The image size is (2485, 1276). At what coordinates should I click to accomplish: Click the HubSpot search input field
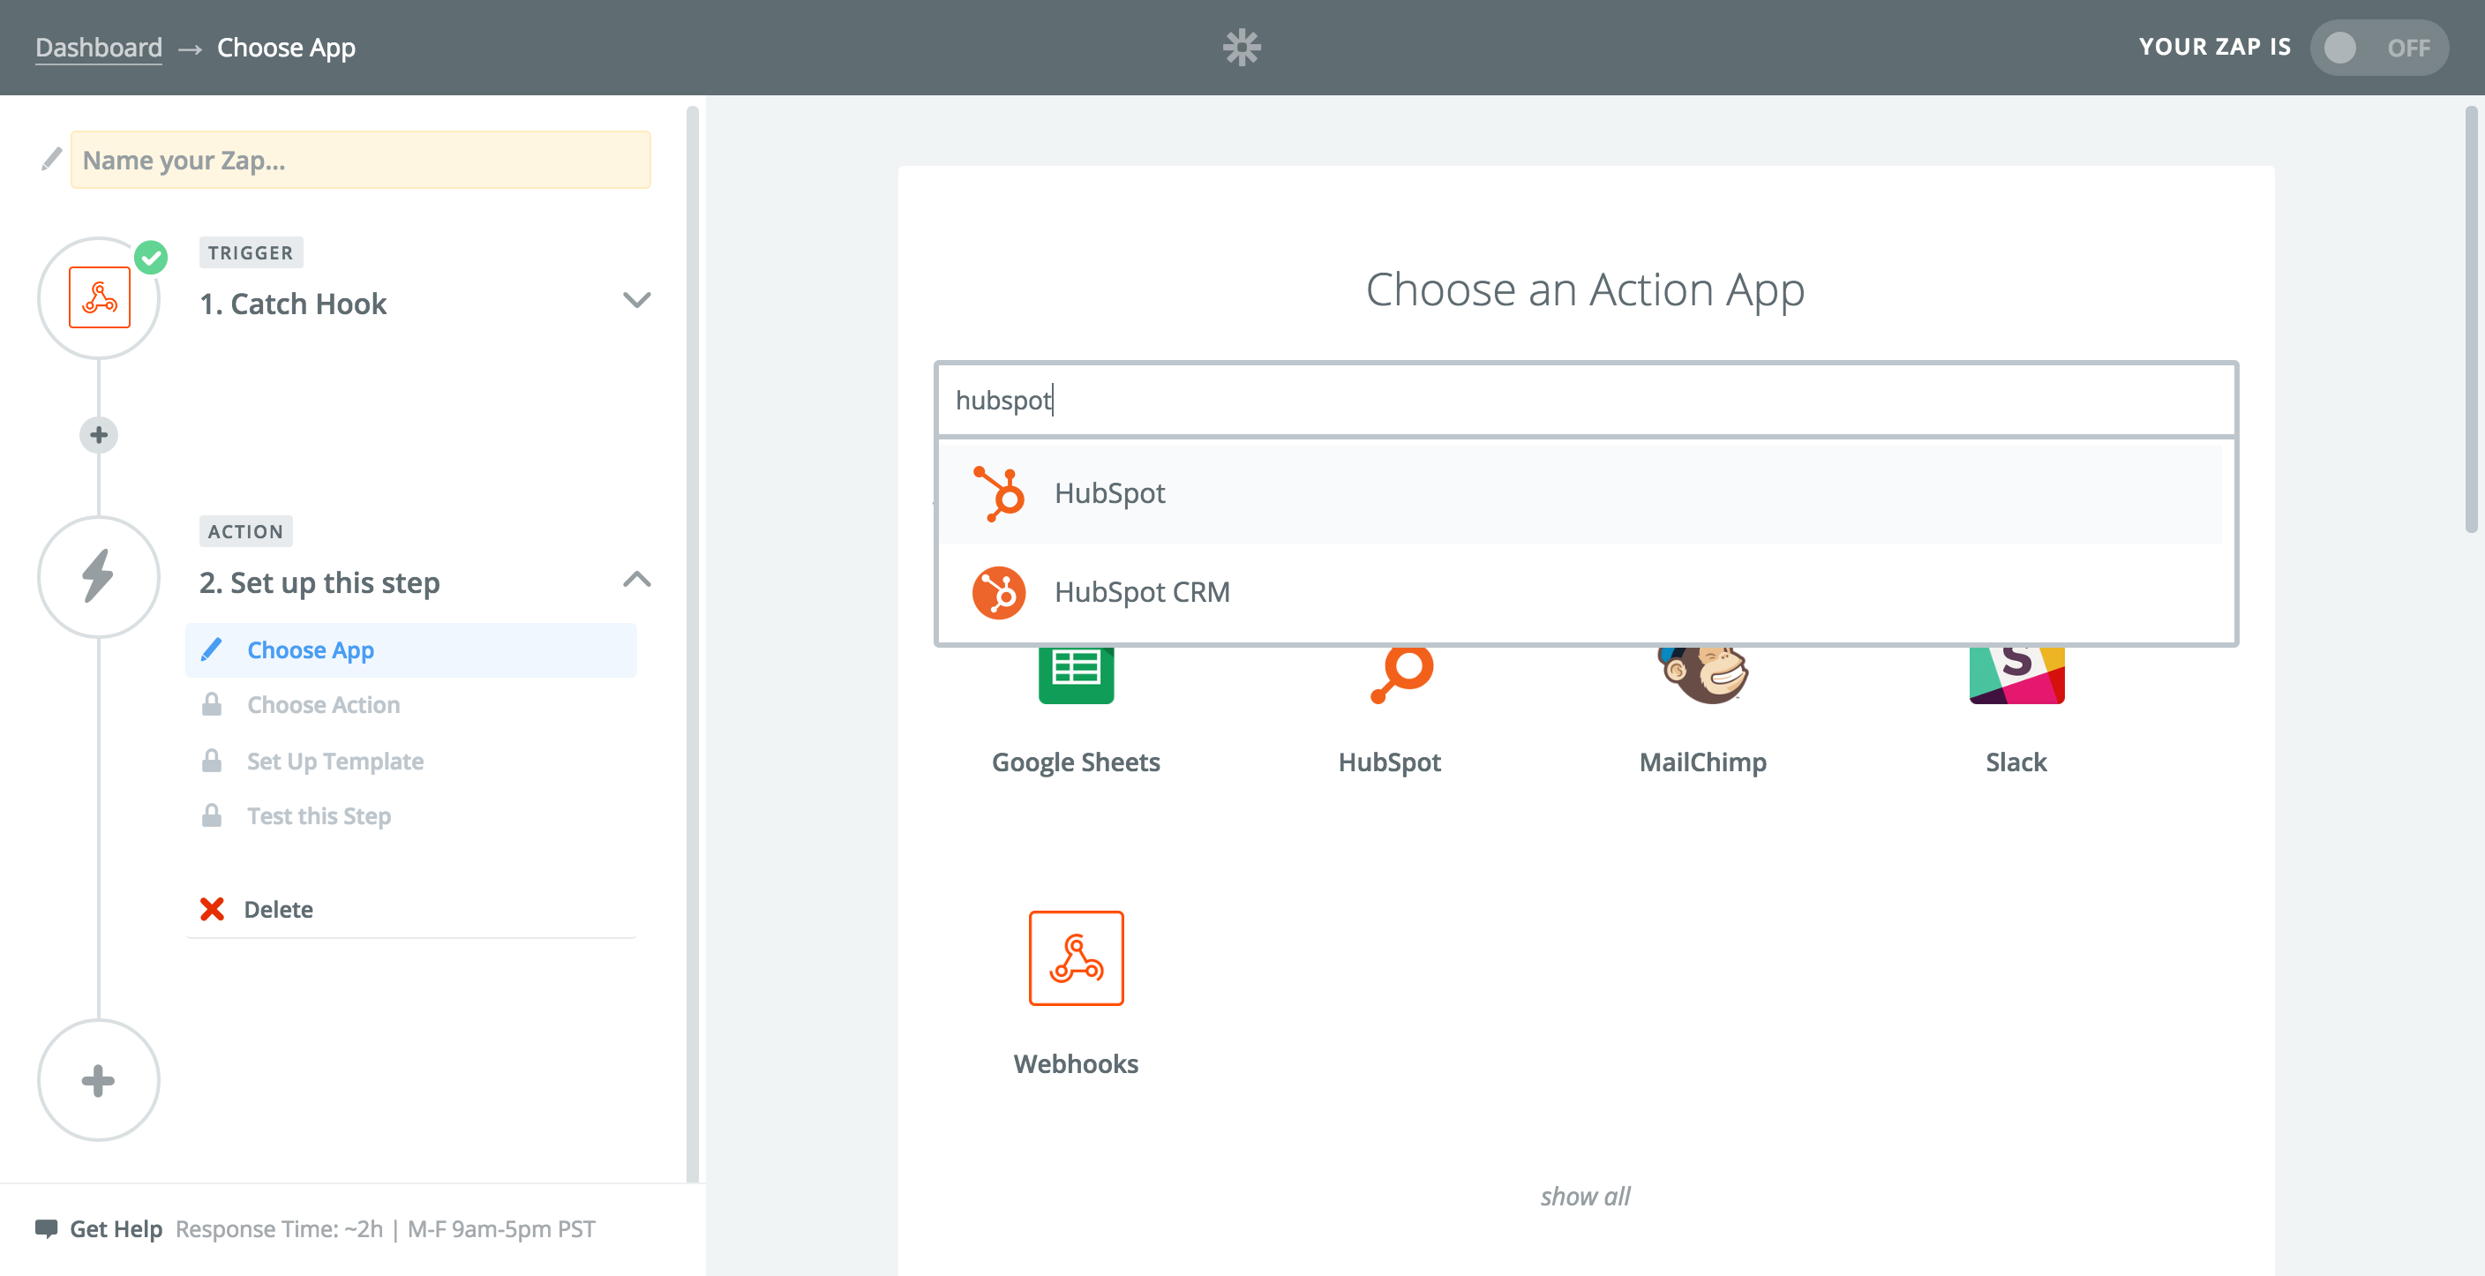click(x=1585, y=399)
